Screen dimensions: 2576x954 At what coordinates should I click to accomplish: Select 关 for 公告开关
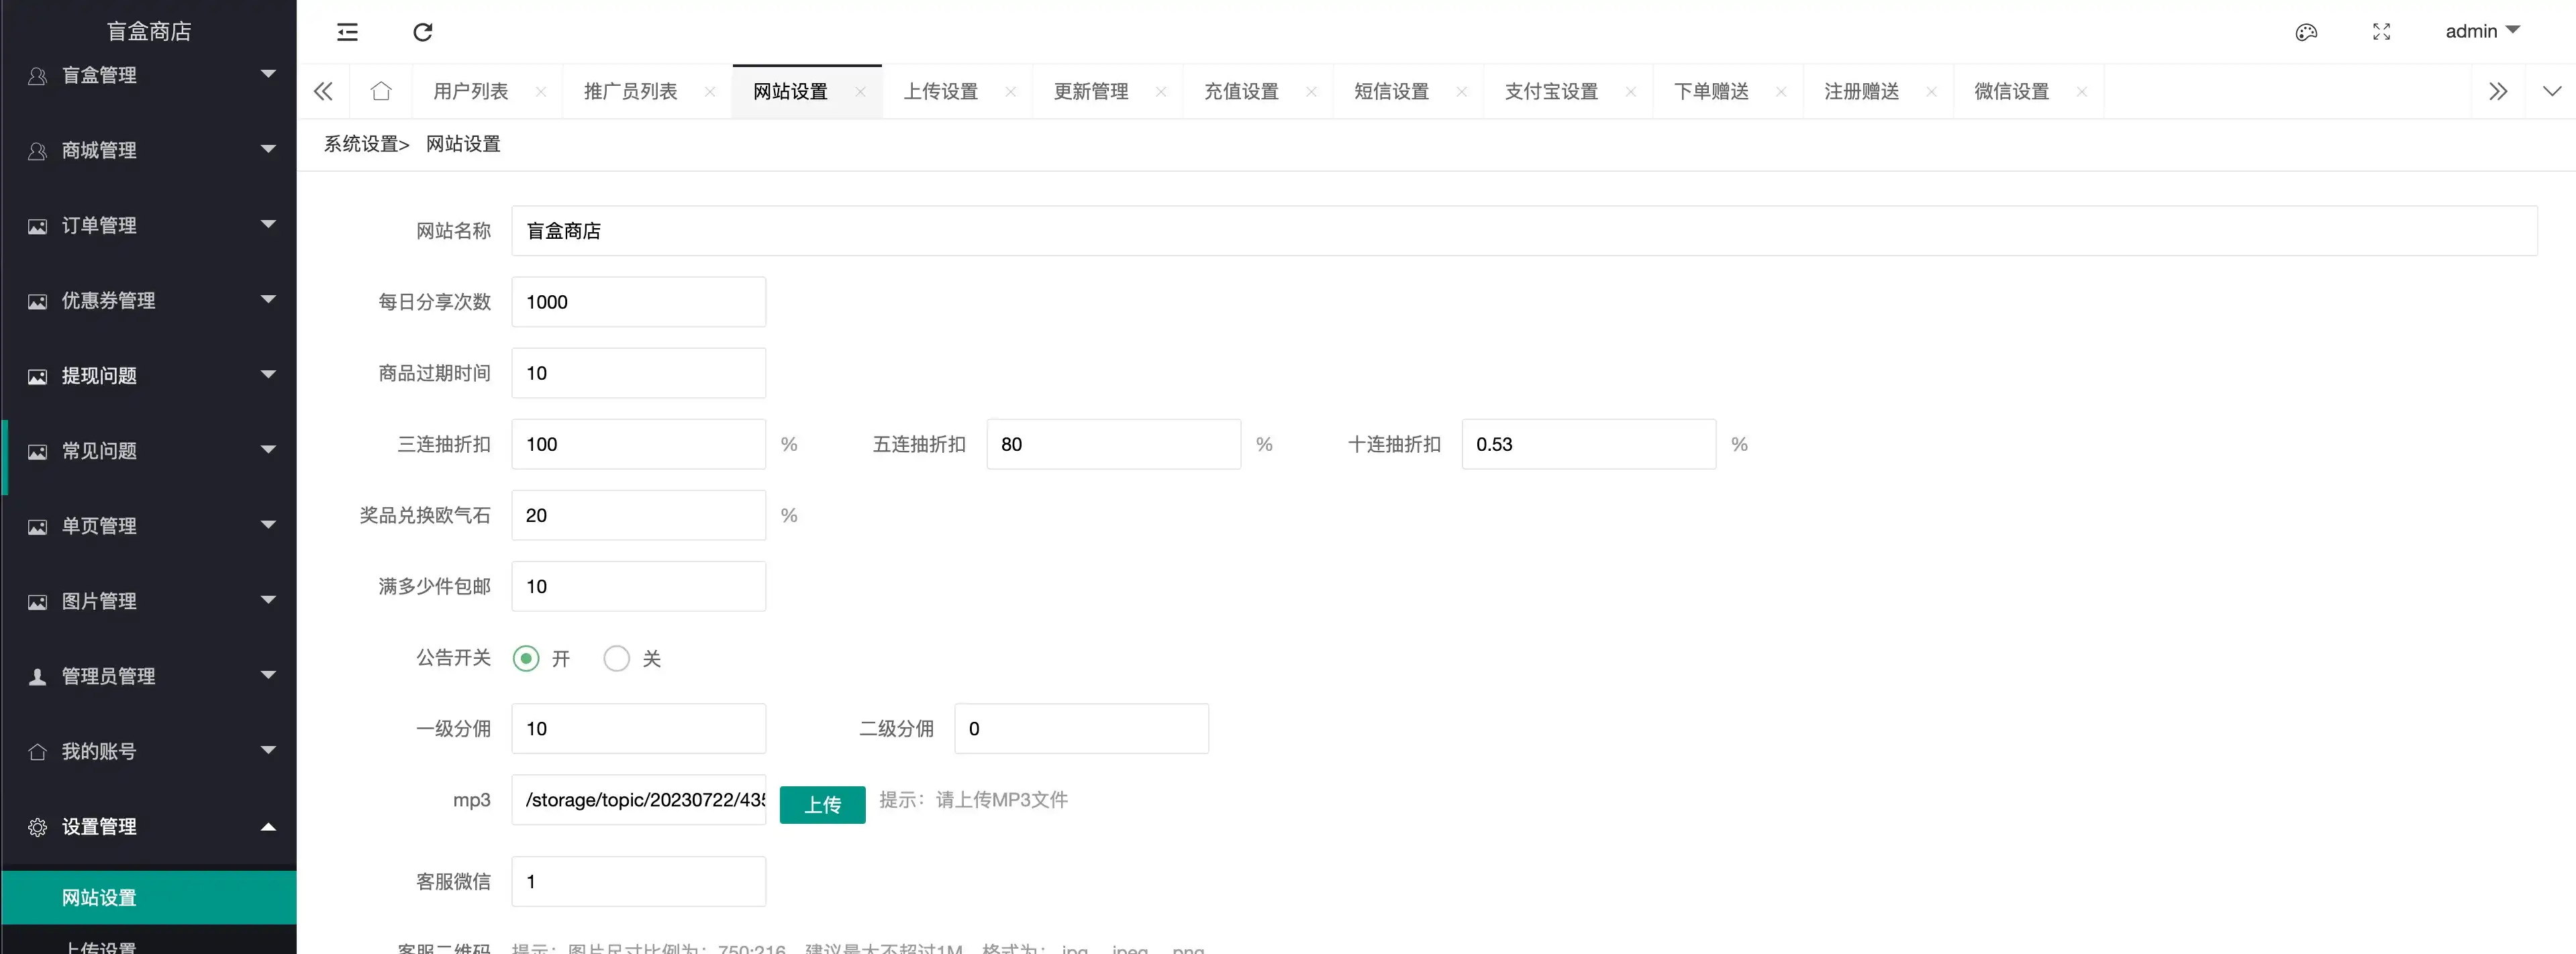(x=617, y=658)
